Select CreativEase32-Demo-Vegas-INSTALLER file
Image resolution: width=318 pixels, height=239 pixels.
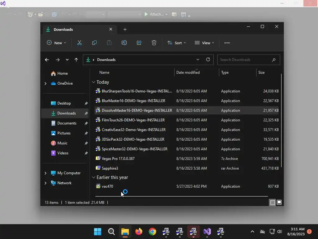point(187,130)
